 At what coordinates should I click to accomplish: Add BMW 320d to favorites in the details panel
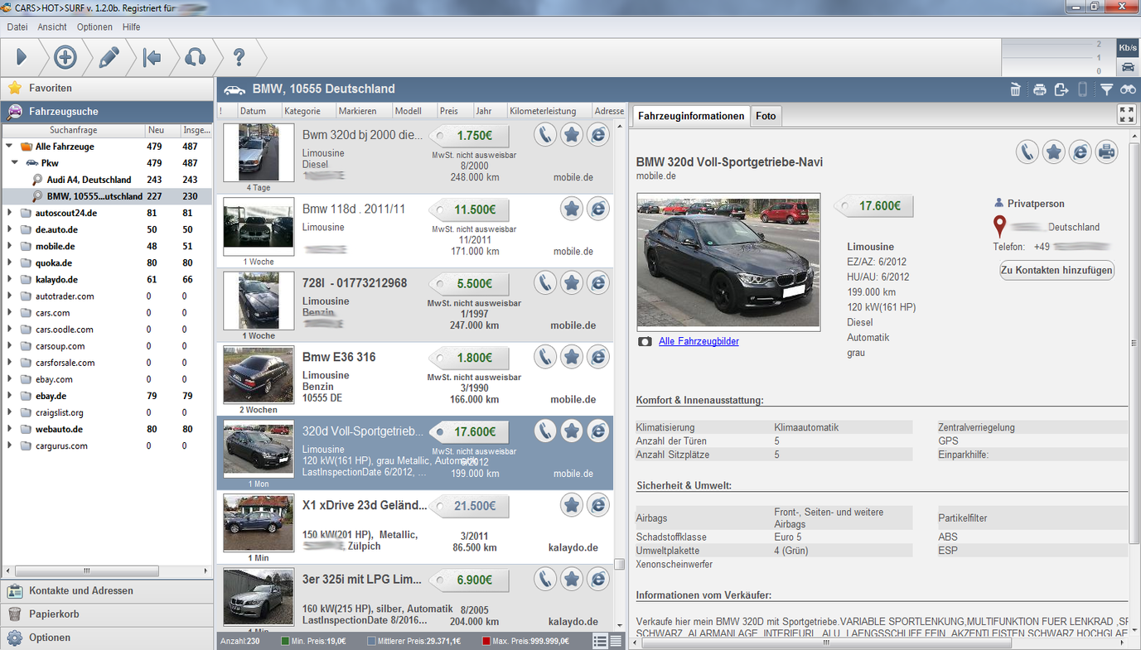(x=1053, y=152)
